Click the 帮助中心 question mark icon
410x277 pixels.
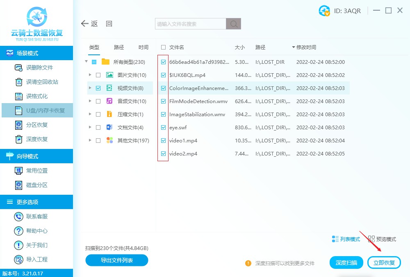[18, 231]
